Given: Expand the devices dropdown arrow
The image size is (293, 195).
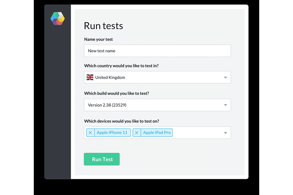Looking at the screenshot, I should pyautogui.click(x=225, y=133).
